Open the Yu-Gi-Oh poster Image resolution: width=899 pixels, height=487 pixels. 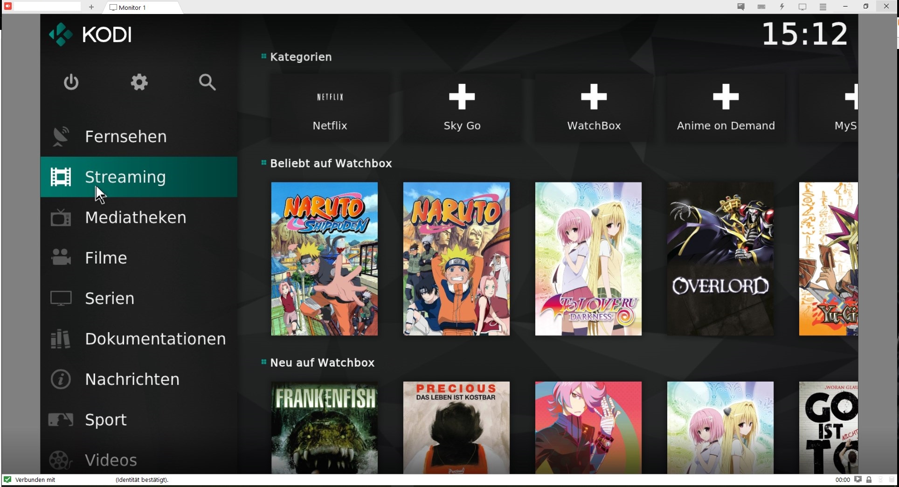click(x=829, y=259)
